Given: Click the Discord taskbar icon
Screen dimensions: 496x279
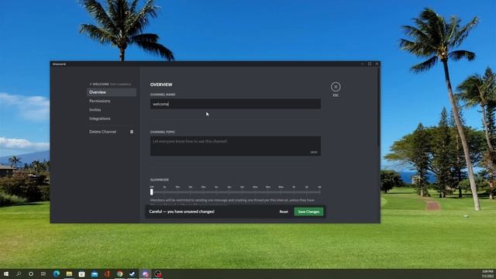Looking at the screenshot, I should click(145, 274).
